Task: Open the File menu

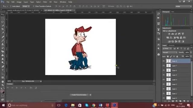Action: tap(8, 2)
